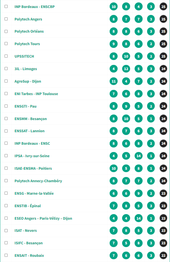Tick the checkbox for INP Bordeaux - ENSCBP
170x262 pixels.
point(6,6)
